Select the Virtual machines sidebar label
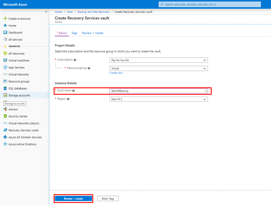This screenshot has height=205, width=271. point(19,60)
